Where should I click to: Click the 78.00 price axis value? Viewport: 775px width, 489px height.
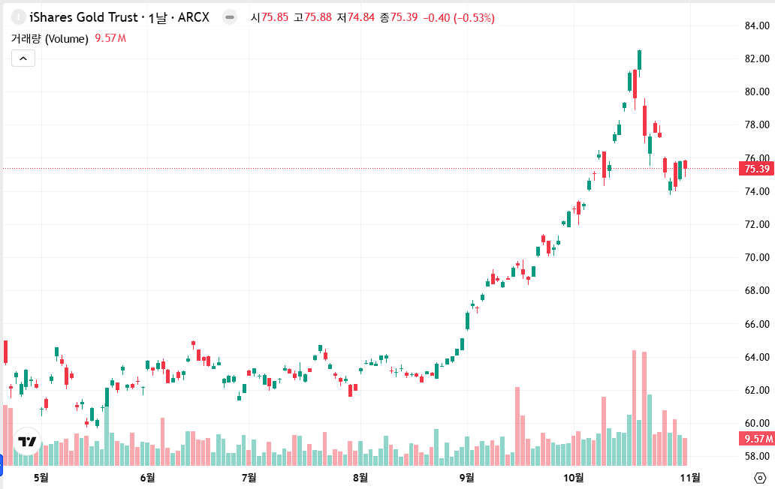[x=757, y=124]
